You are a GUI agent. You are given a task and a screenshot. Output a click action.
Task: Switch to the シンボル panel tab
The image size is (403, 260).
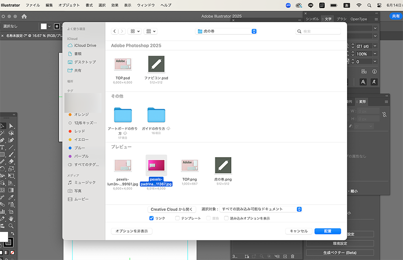(312, 19)
